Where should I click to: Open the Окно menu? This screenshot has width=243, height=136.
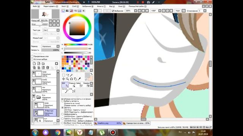[121, 6]
